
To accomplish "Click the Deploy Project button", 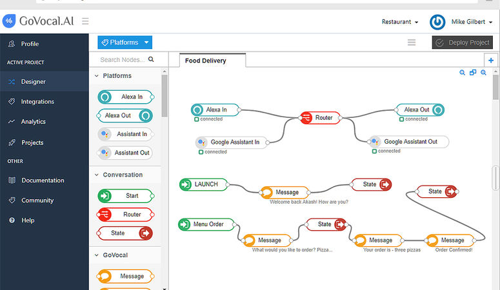I will pos(463,43).
